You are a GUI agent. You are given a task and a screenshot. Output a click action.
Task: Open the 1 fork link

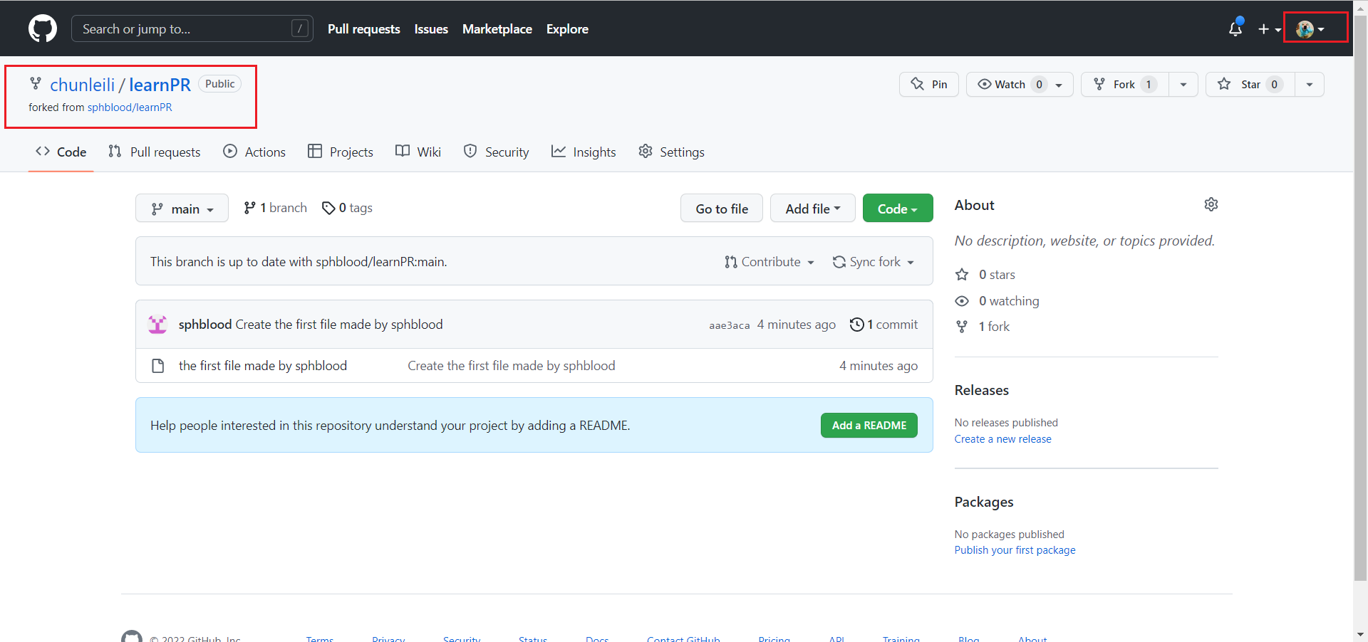click(994, 327)
